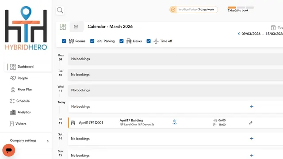Click the Analytics bar chart icon
This screenshot has height=159, width=283.
tap(13, 112)
